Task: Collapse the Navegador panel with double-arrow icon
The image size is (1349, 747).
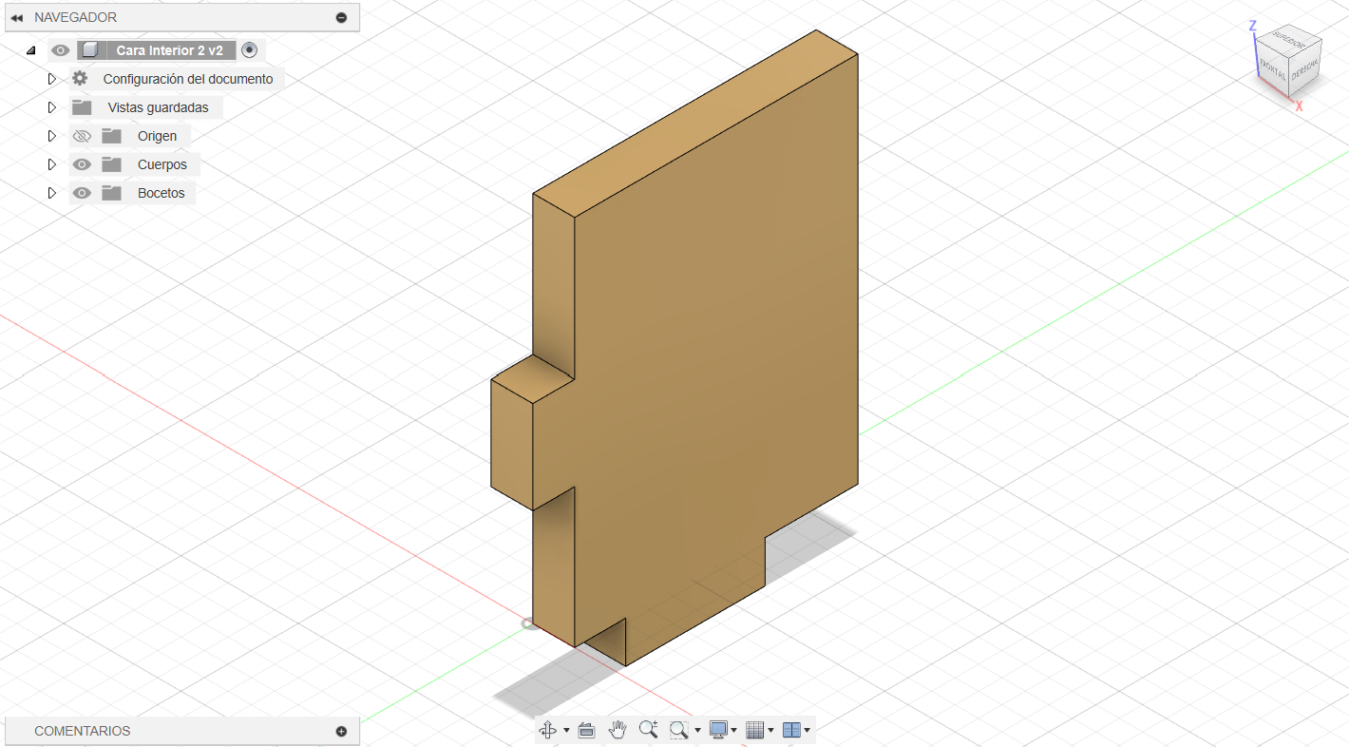Action: pos(17,18)
